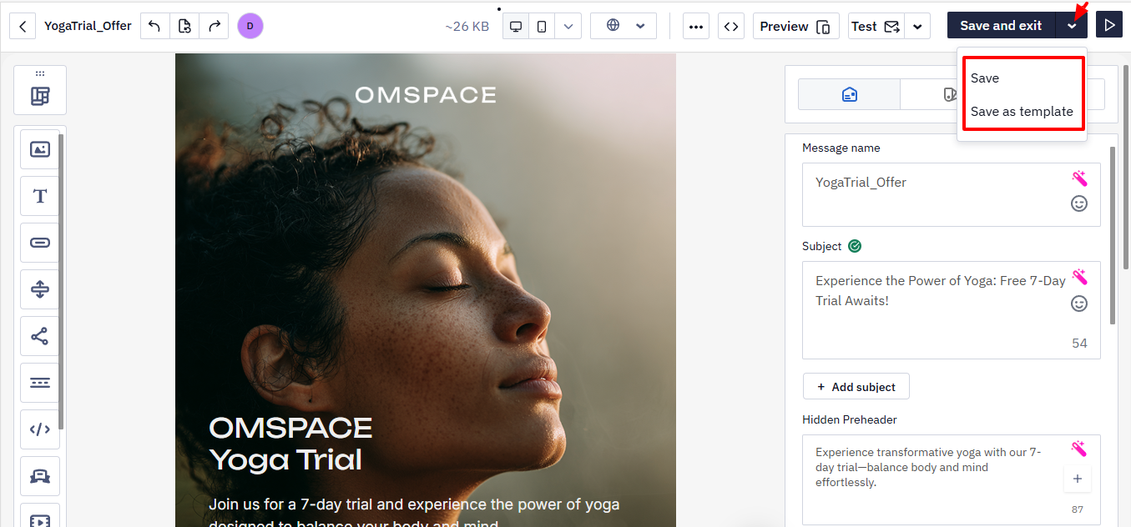Select the Button block icon
The height and width of the screenshot is (527, 1131).
[40, 243]
